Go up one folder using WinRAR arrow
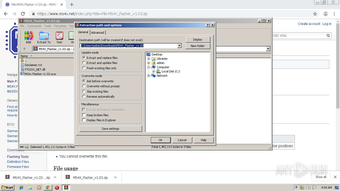Viewport: 340px width, 191px height. tap(24, 49)
